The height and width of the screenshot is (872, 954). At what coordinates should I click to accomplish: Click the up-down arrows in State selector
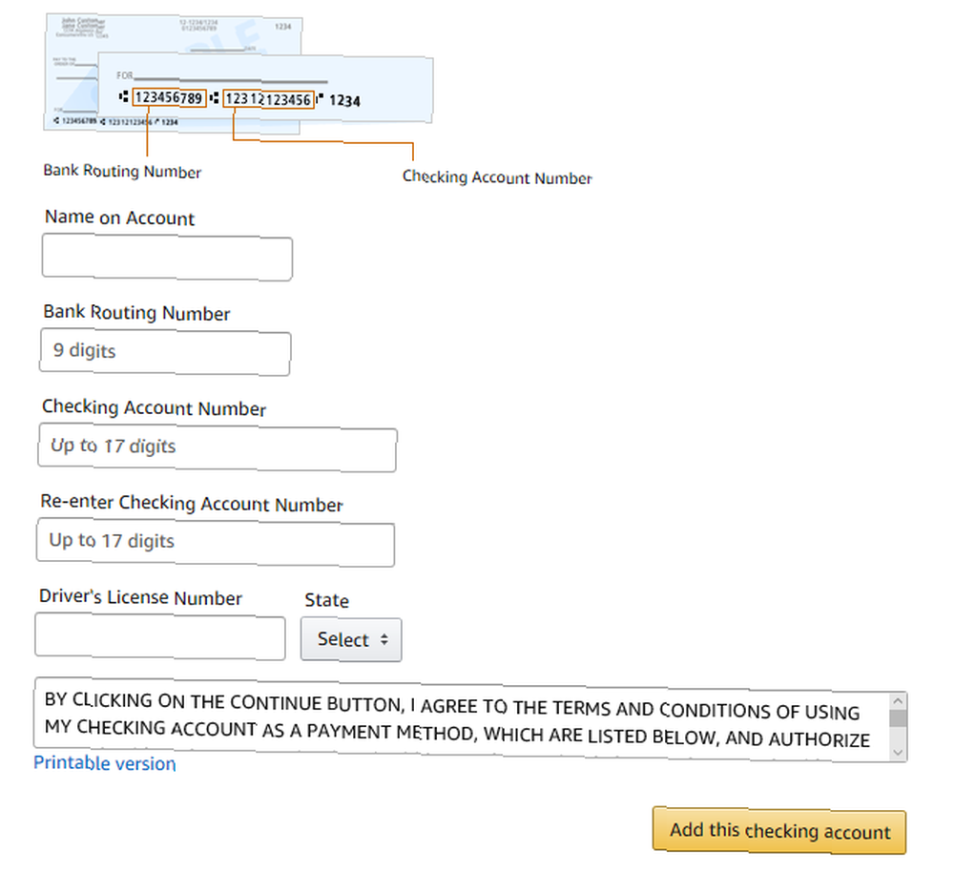pyautogui.click(x=384, y=639)
